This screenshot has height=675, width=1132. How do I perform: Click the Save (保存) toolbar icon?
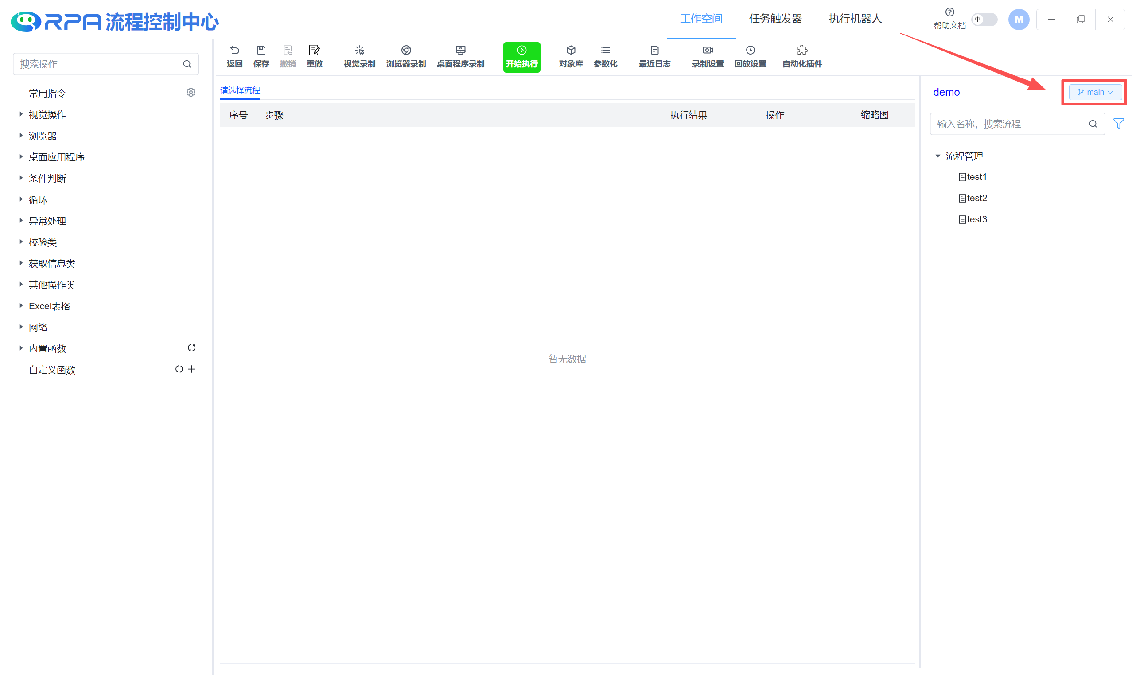[261, 56]
